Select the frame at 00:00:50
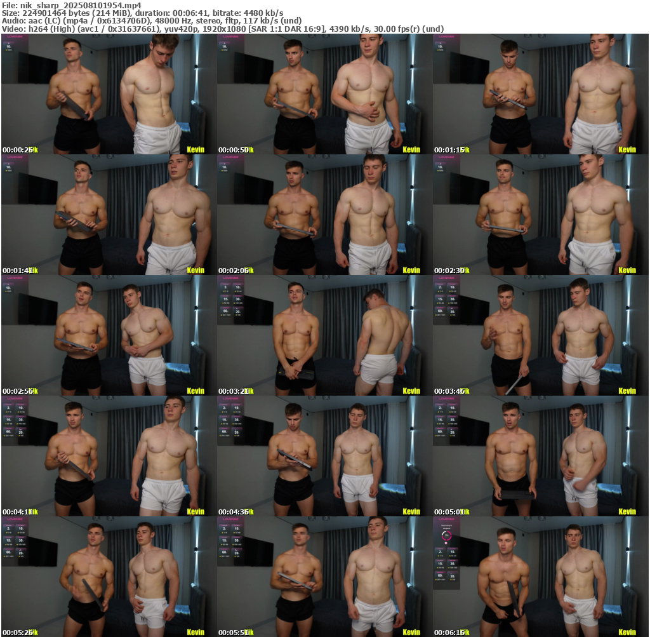The height and width of the screenshot is (637, 650). (324, 94)
